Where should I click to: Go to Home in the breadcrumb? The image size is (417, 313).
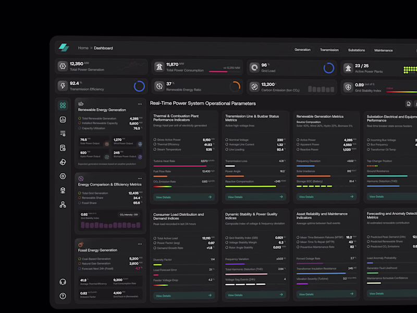(83, 48)
